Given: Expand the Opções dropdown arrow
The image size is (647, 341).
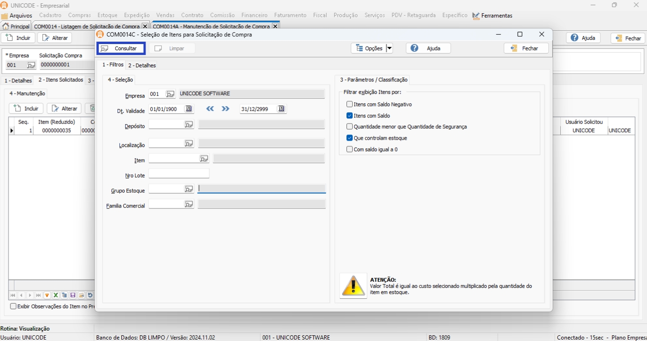Looking at the screenshot, I should (x=389, y=48).
